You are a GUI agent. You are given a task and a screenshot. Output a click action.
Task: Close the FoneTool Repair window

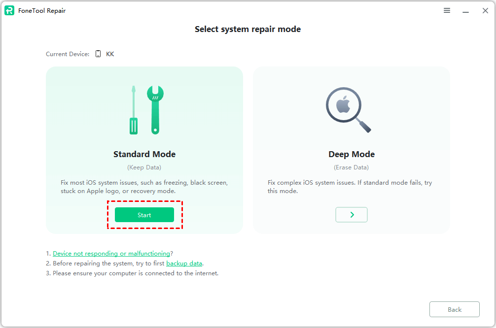coord(485,11)
